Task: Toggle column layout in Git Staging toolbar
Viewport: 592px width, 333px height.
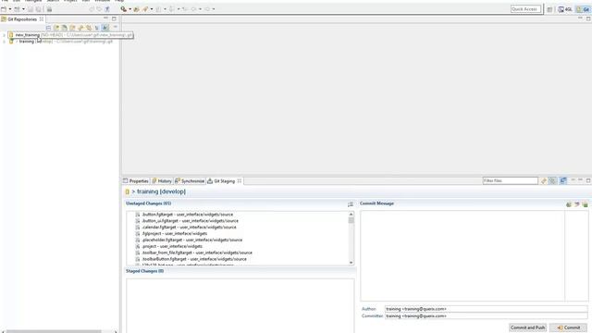Action: coord(563,181)
